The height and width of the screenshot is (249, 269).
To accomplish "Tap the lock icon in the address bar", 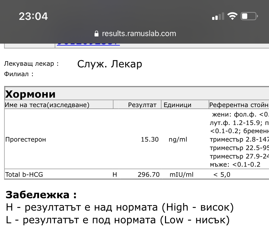I will (96, 34).
